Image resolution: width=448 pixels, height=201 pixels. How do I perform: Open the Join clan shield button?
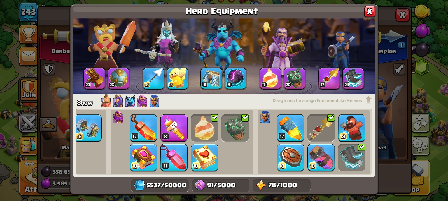pyautogui.click(x=29, y=90)
